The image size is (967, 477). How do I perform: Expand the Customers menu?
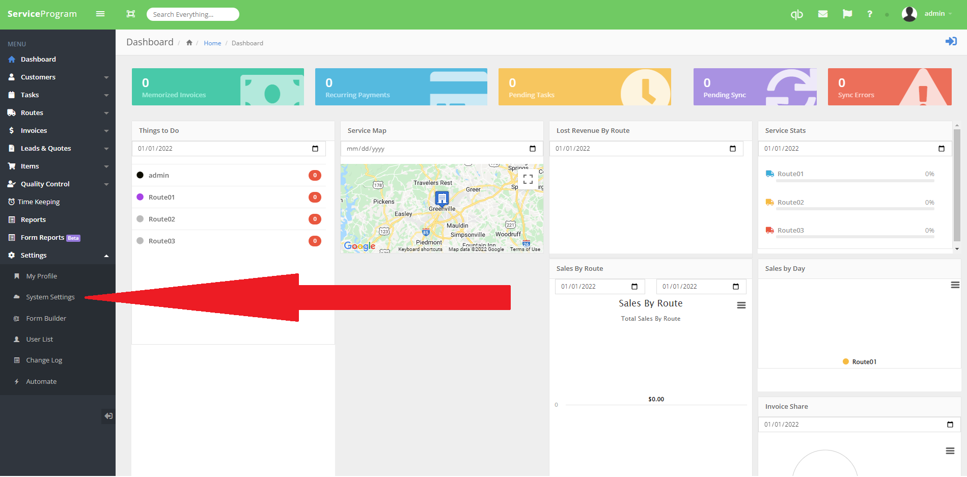pos(58,77)
